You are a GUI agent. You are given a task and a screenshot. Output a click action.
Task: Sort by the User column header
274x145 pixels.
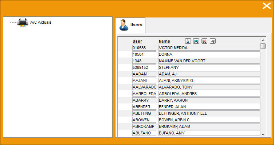(x=137, y=42)
